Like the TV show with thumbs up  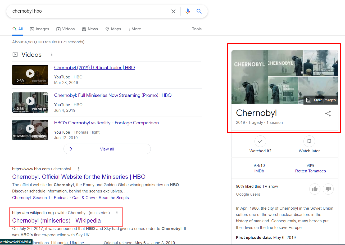[315, 189]
